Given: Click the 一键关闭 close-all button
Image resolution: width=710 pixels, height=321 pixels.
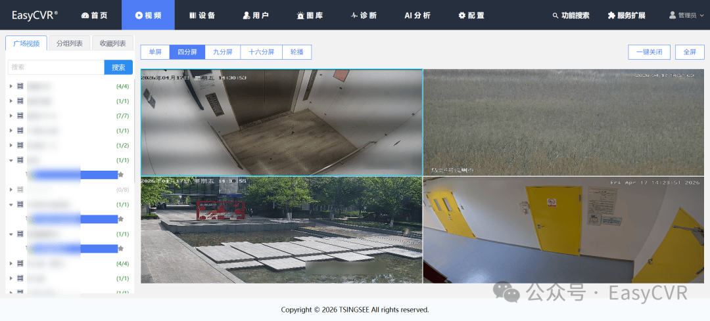Looking at the screenshot, I should tap(649, 52).
